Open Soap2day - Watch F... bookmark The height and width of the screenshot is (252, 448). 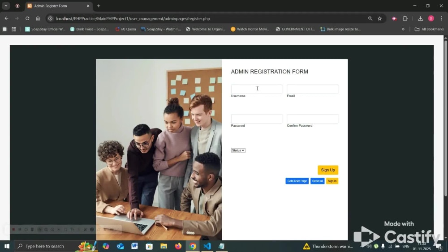160,29
